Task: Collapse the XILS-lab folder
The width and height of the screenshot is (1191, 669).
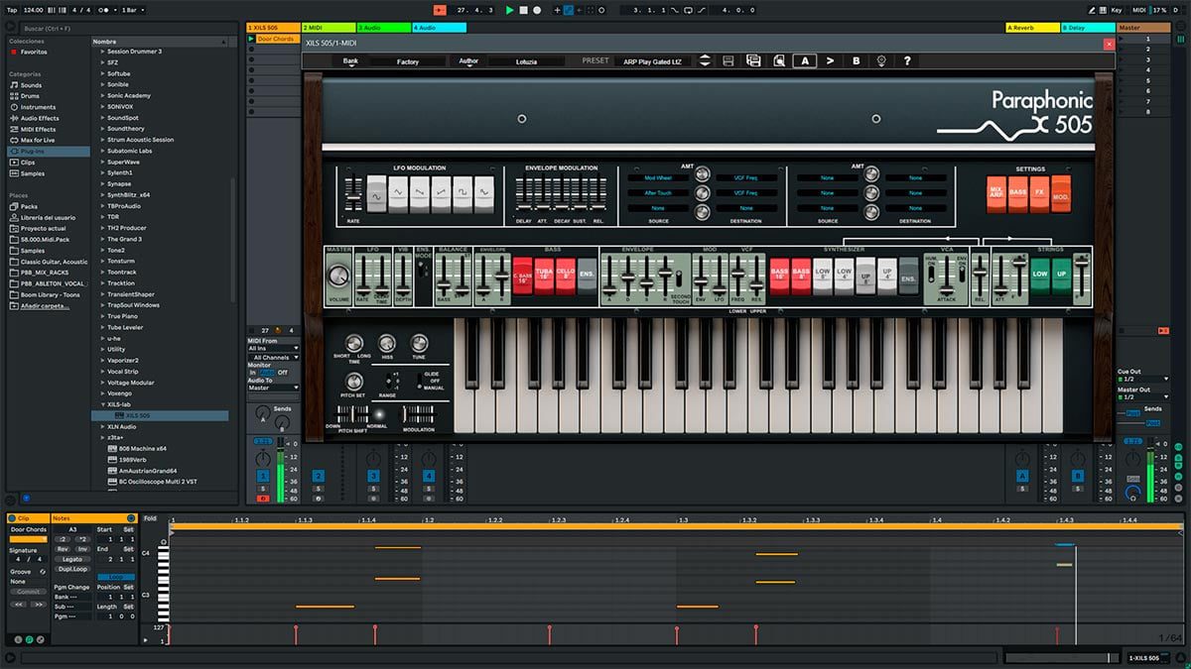Action: [103, 404]
